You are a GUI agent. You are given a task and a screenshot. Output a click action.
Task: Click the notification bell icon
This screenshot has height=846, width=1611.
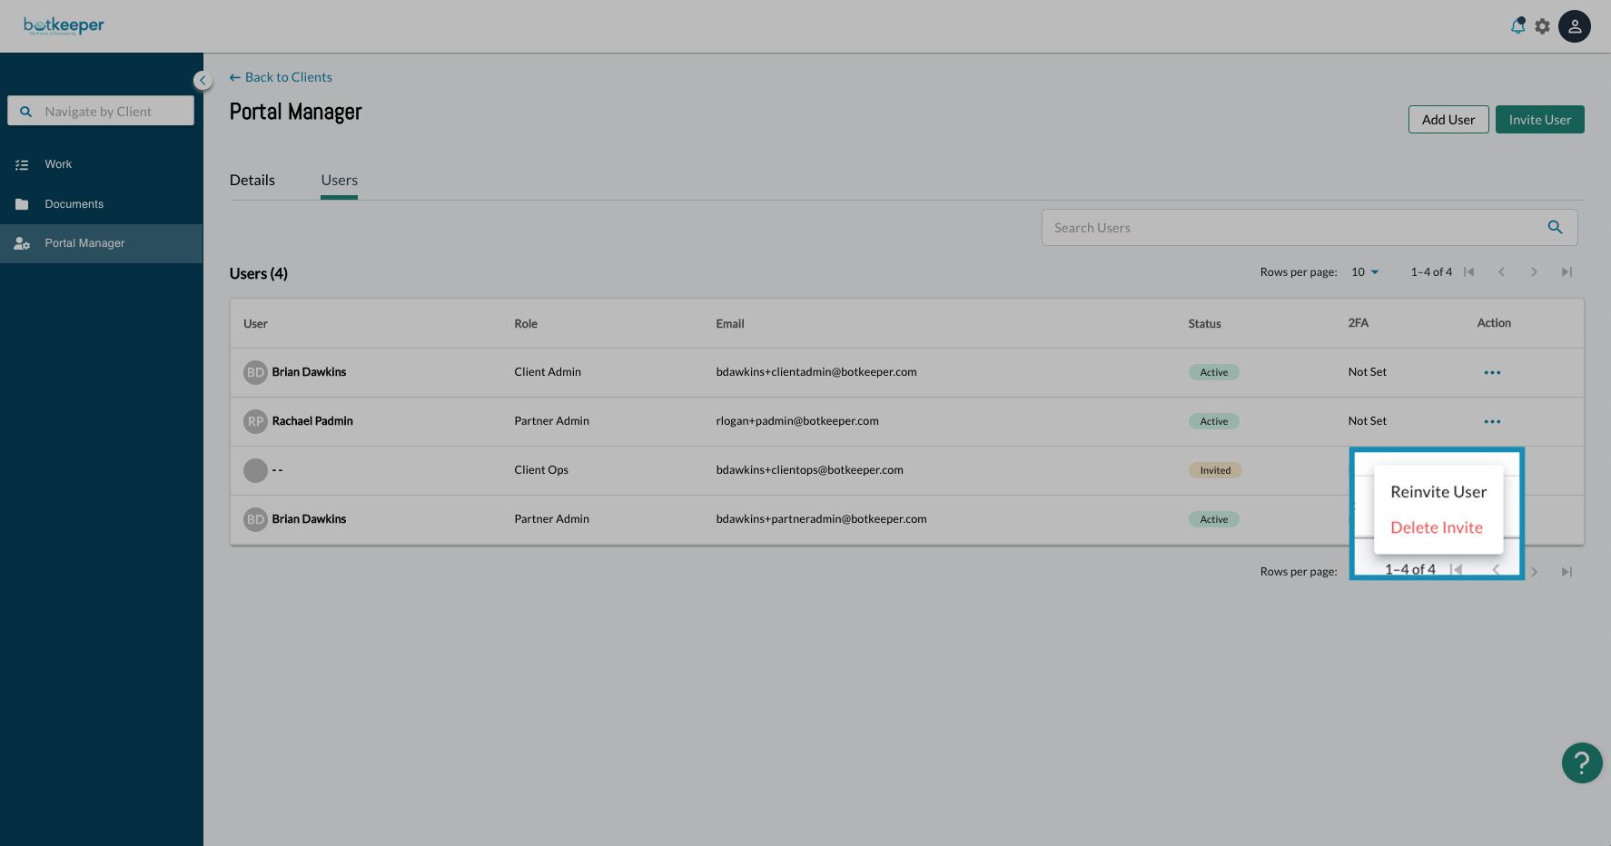(1517, 26)
